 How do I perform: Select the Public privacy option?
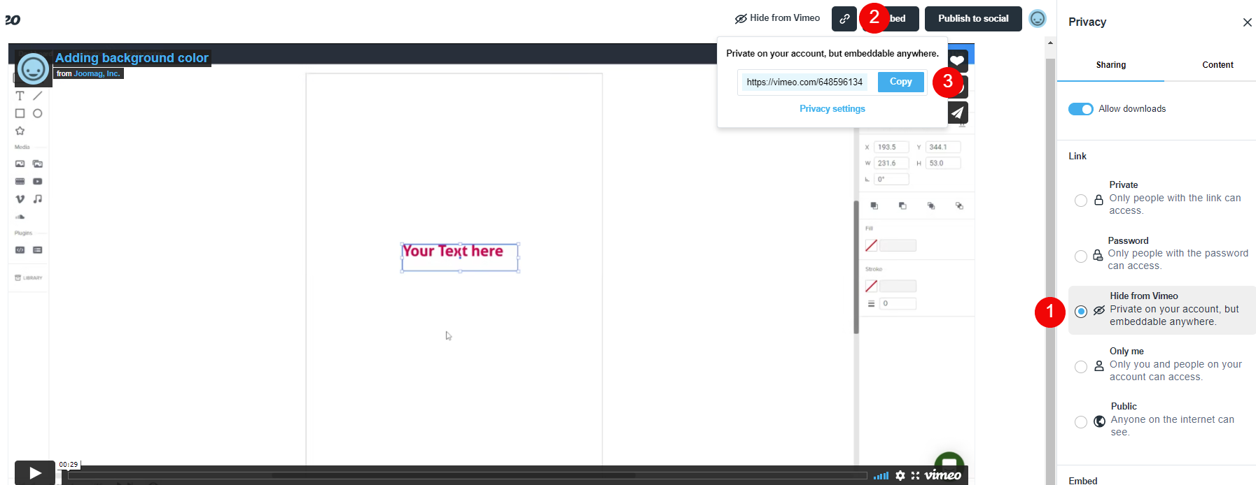pyautogui.click(x=1081, y=422)
